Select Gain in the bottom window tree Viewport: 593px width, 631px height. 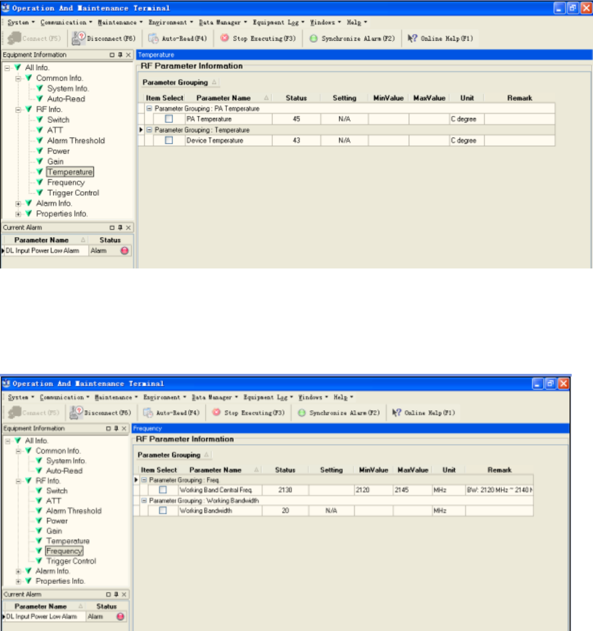click(54, 531)
